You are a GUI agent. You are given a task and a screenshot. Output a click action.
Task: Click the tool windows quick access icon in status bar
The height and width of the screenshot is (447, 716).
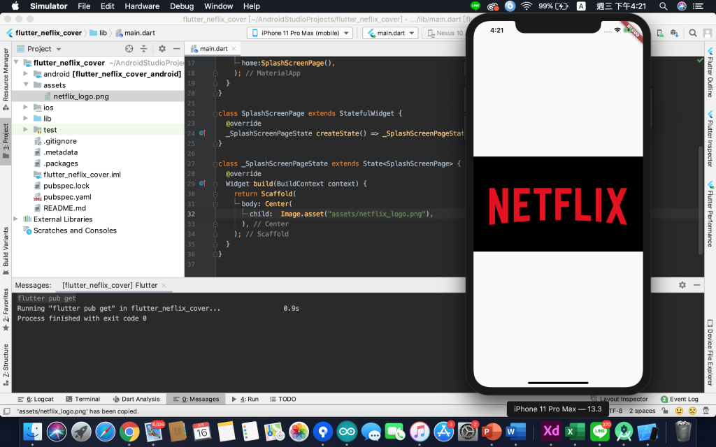tap(6, 411)
